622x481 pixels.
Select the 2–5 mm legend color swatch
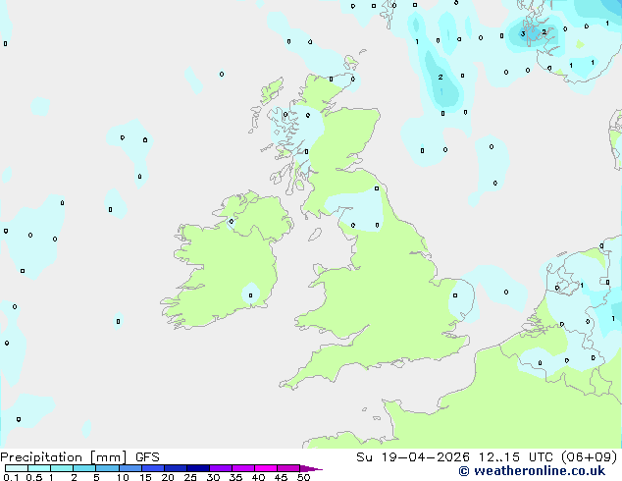coord(84,468)
